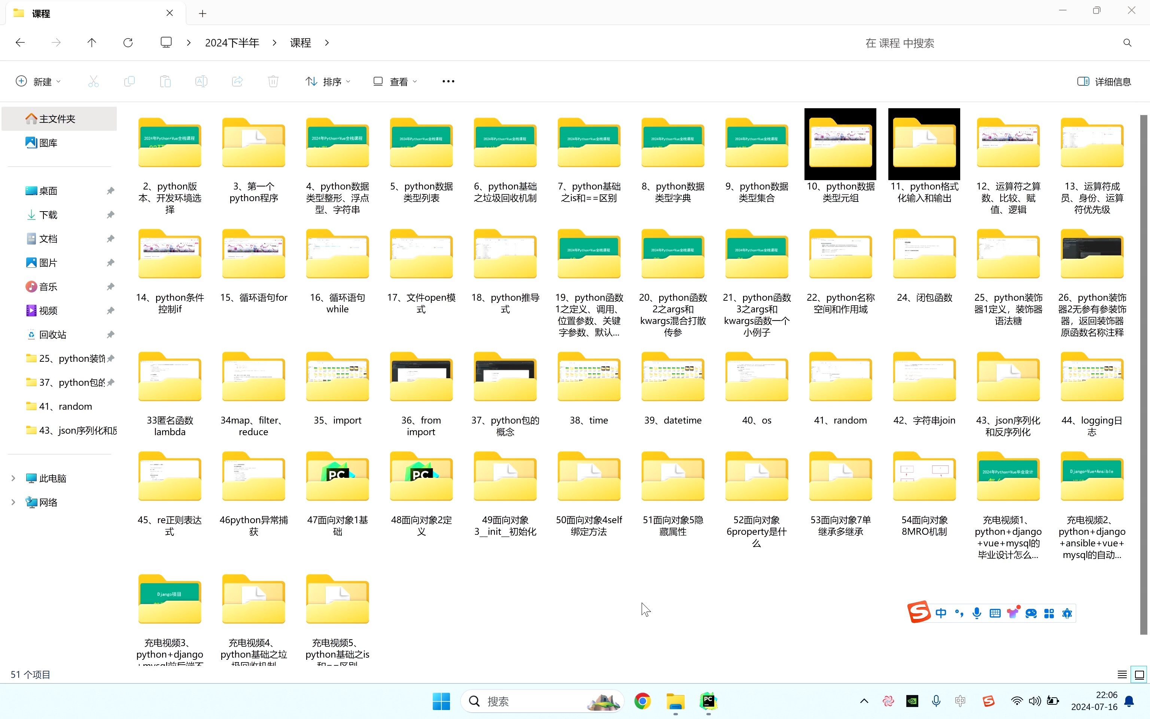Open the PyCharm taskbar icon
Viewport: 1150px width, 719px height.
708,701
